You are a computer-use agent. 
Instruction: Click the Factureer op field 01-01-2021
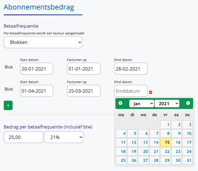tap(84, 69)
